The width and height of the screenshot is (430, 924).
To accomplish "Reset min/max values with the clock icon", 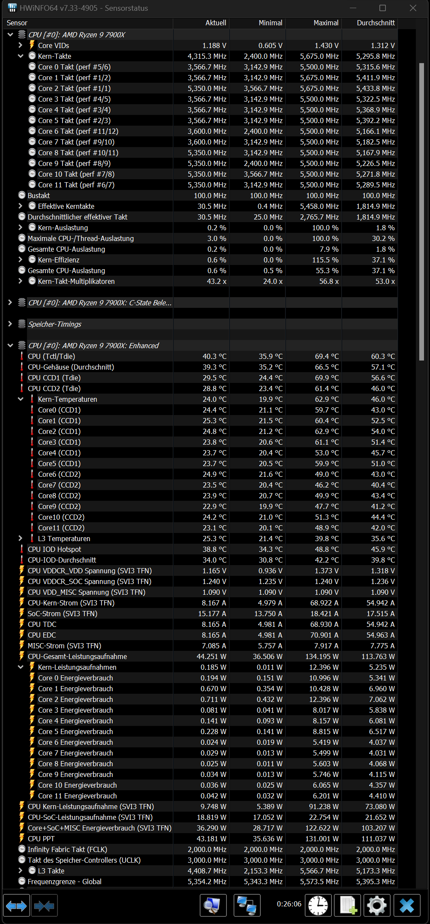I will pyautogui.click(x=318, y=906).
